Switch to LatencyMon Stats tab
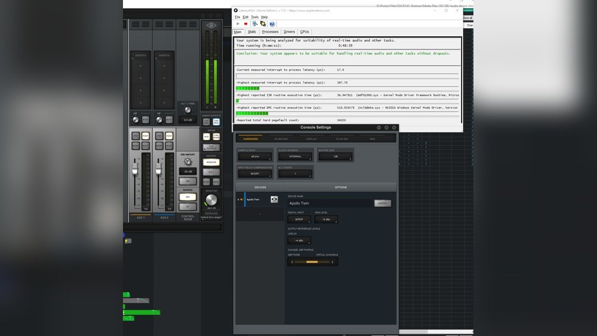This screenshot has height=336, width=597. point(252,32)
